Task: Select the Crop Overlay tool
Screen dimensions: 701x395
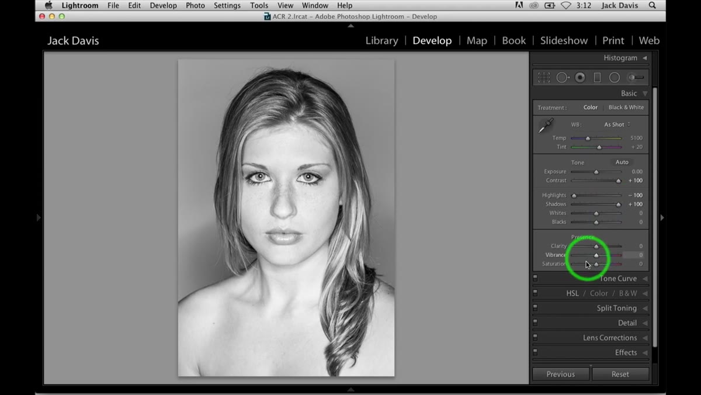Action: pos(544,77)
